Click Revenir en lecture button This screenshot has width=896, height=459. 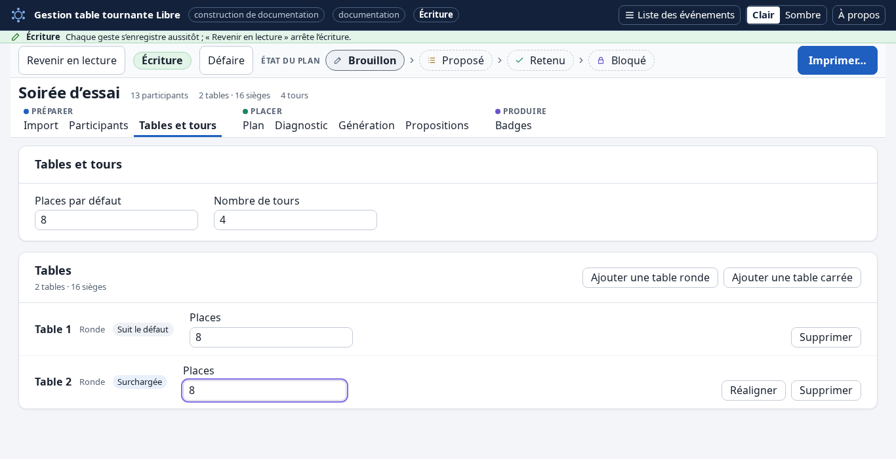tap(71, 60)
